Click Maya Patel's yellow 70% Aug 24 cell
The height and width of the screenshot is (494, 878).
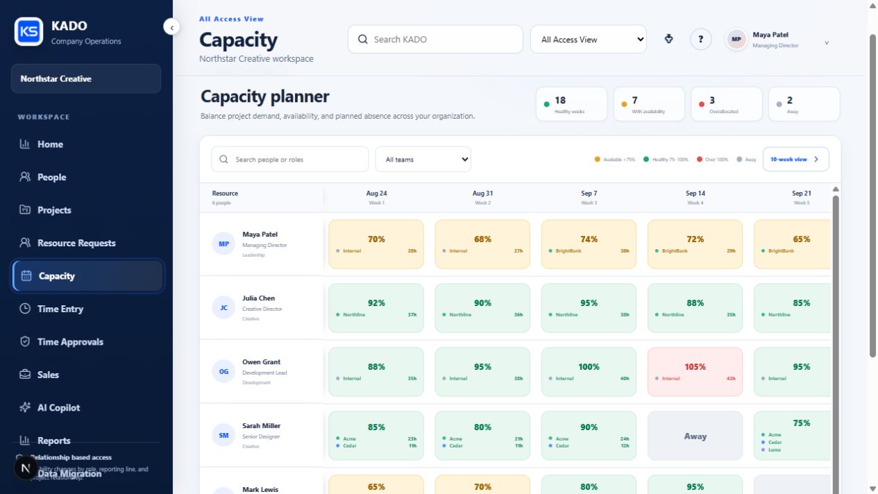pos(376,244)
